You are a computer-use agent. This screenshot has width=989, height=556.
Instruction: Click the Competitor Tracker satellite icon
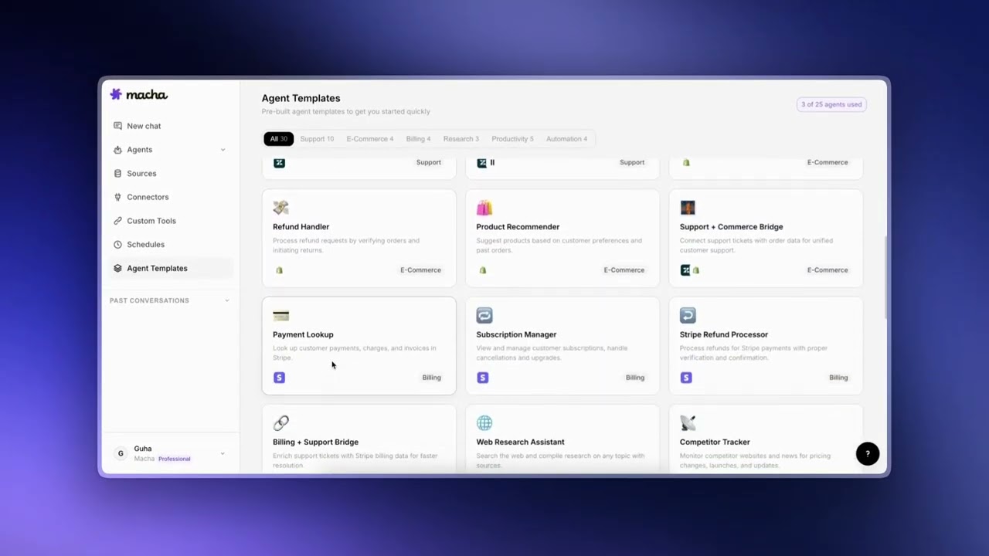click(688, 422)
